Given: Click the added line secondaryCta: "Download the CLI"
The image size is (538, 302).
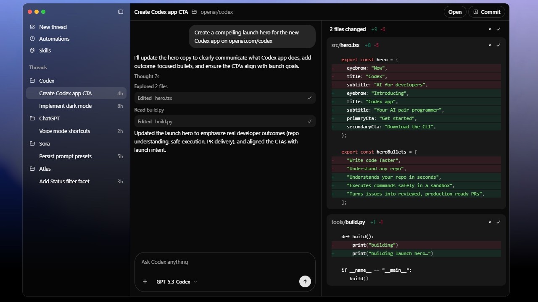Looking at the screenshot, I should click(x=416, y=127).
